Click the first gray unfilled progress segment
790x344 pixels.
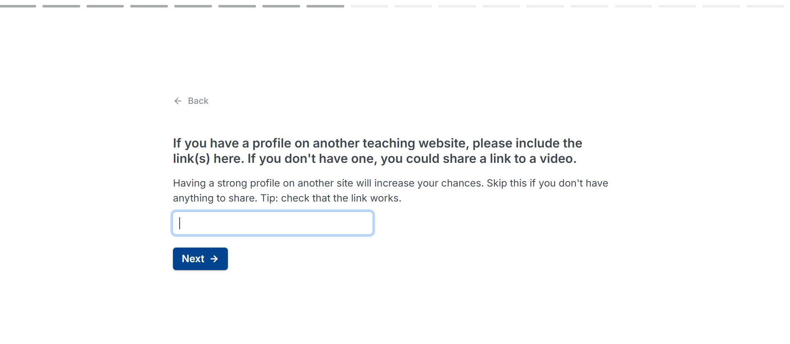[370, 6]
